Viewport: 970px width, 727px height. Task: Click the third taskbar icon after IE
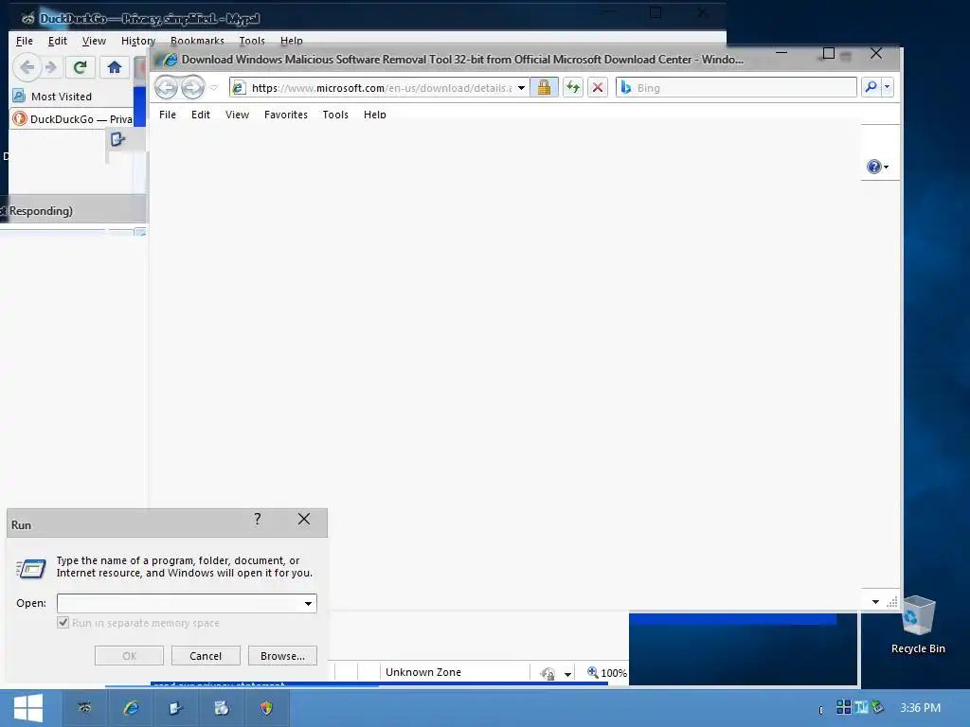[x=175, y=708]
